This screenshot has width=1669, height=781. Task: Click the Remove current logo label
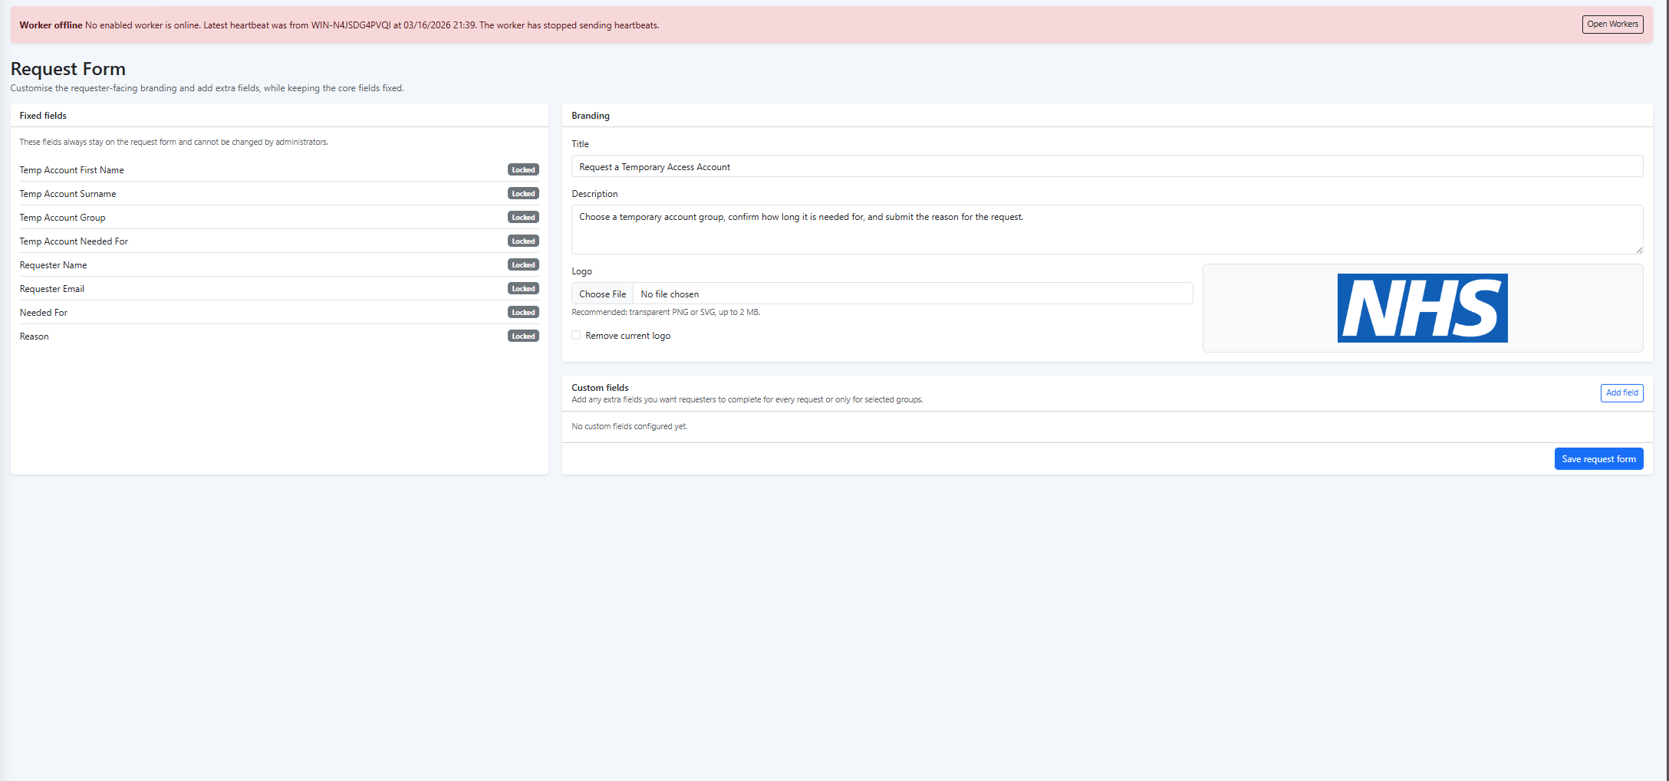tap(627, 336)
